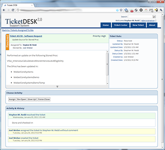Click the calendar extension icon
This screenshot has width=165, height=150.
click(146, 10)
